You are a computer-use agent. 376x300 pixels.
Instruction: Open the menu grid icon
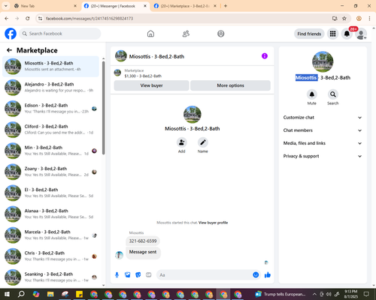pyautogui.click(x=332, y=34)
